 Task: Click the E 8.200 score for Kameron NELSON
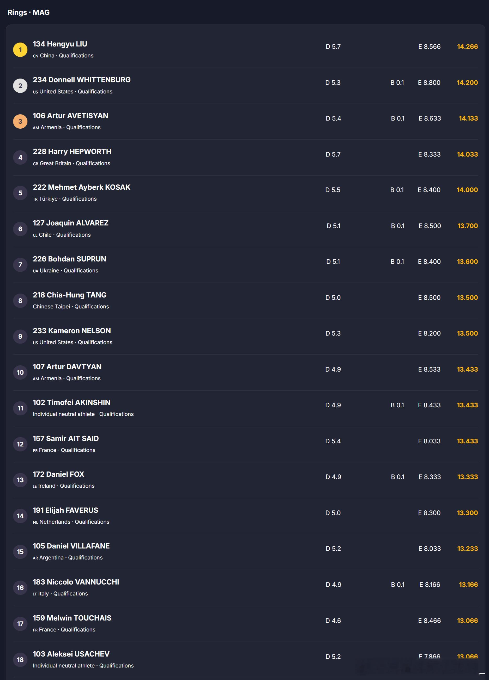429,333
